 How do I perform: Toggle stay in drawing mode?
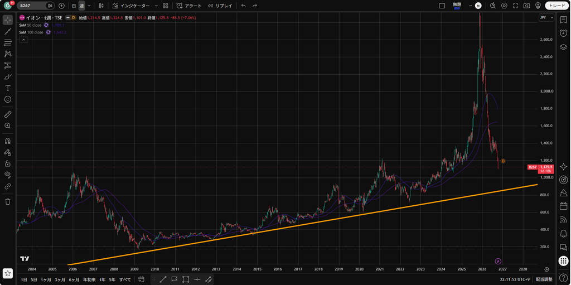coord(8,152)
